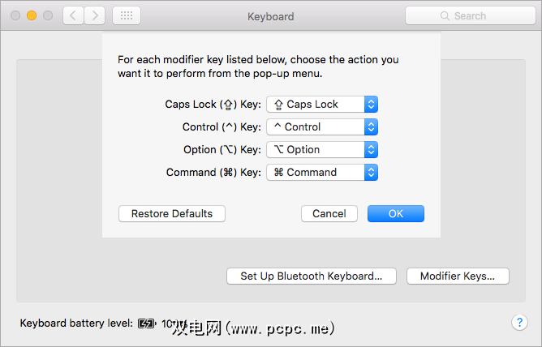
Task: Click the Keyboard window title
Action: (271, 15)
